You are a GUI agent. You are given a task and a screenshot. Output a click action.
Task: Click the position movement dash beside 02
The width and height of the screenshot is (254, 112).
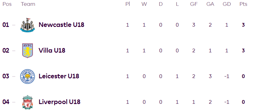coord(14,51)
